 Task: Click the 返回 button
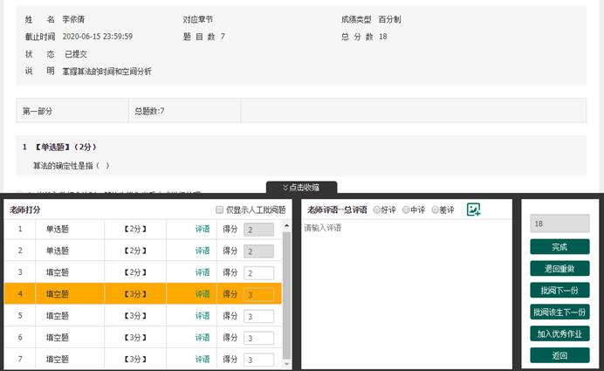[559, 355]
